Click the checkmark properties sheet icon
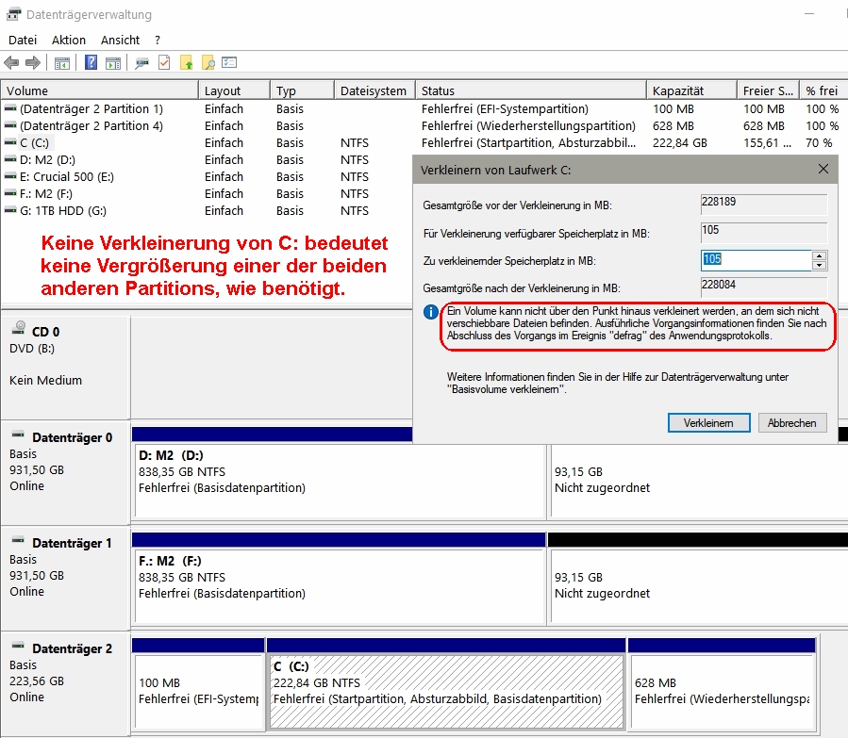 point(164,63)
